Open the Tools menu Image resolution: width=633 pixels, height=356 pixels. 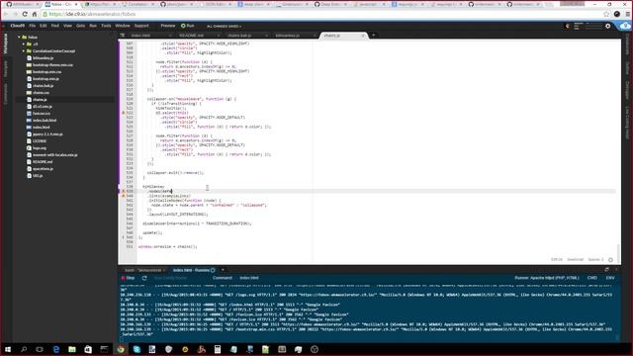coord(106,26)
